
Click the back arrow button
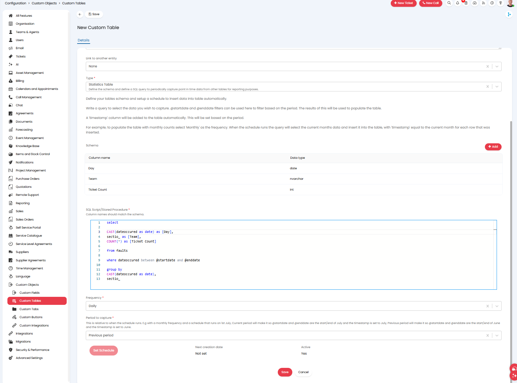pos(80,14)
